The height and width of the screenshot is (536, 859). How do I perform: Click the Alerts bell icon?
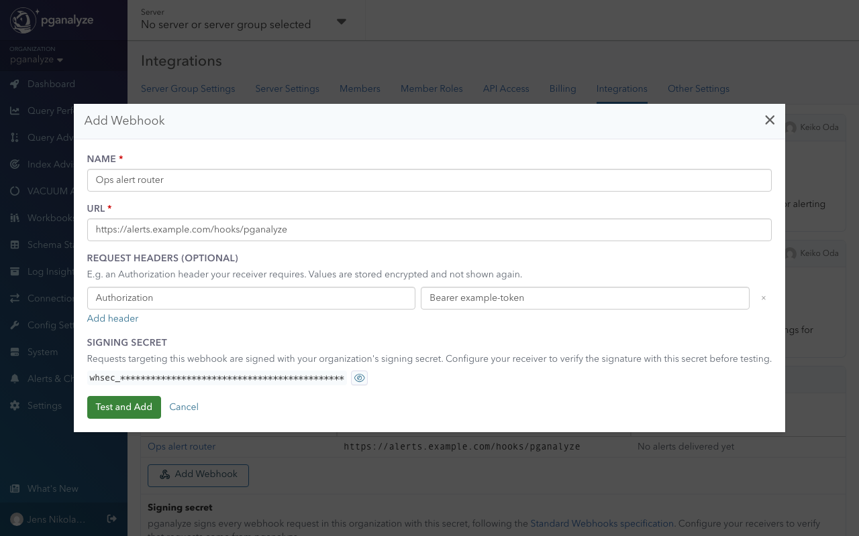[15, 379]
